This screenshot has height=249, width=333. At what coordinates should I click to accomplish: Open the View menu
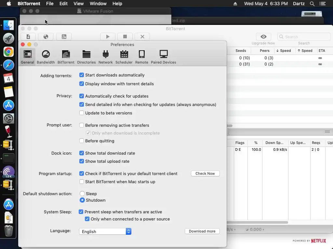79,4
